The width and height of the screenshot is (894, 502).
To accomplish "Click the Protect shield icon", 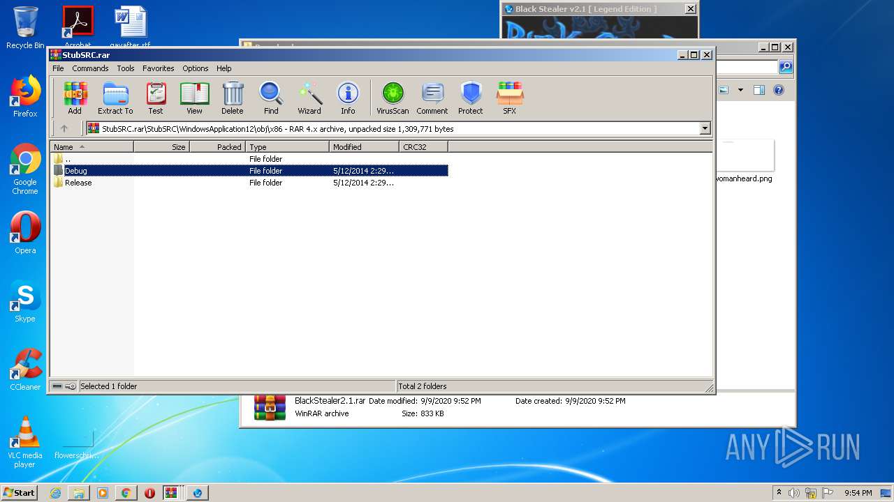I will (471, 98).
